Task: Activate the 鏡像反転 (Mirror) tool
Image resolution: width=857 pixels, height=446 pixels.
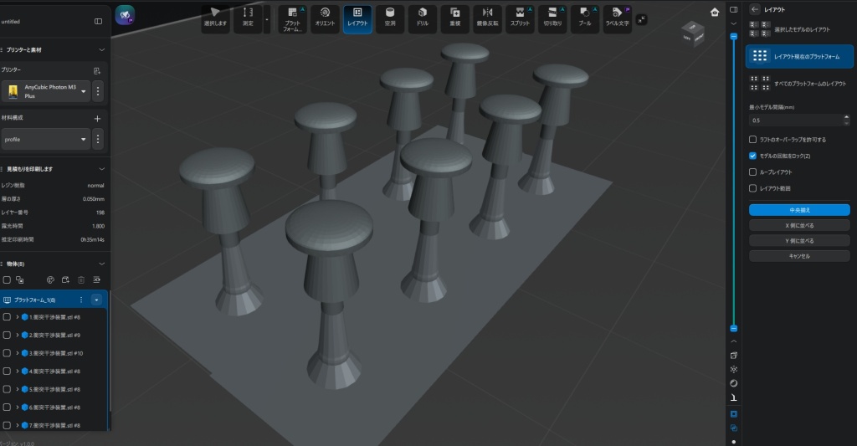Action: coord(488,18)
